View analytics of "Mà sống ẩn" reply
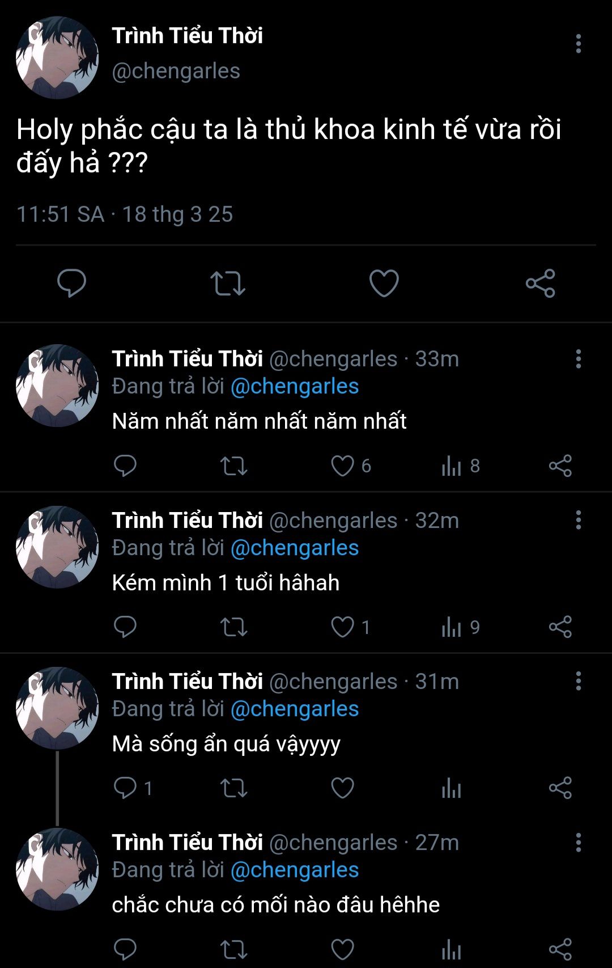 coord(452,788)
